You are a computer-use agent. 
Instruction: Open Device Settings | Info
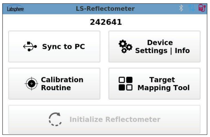[x=154, y=46]
